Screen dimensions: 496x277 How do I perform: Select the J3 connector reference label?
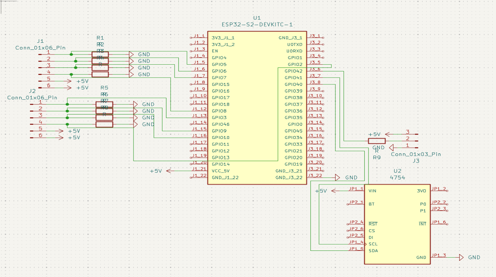point(416,161)
